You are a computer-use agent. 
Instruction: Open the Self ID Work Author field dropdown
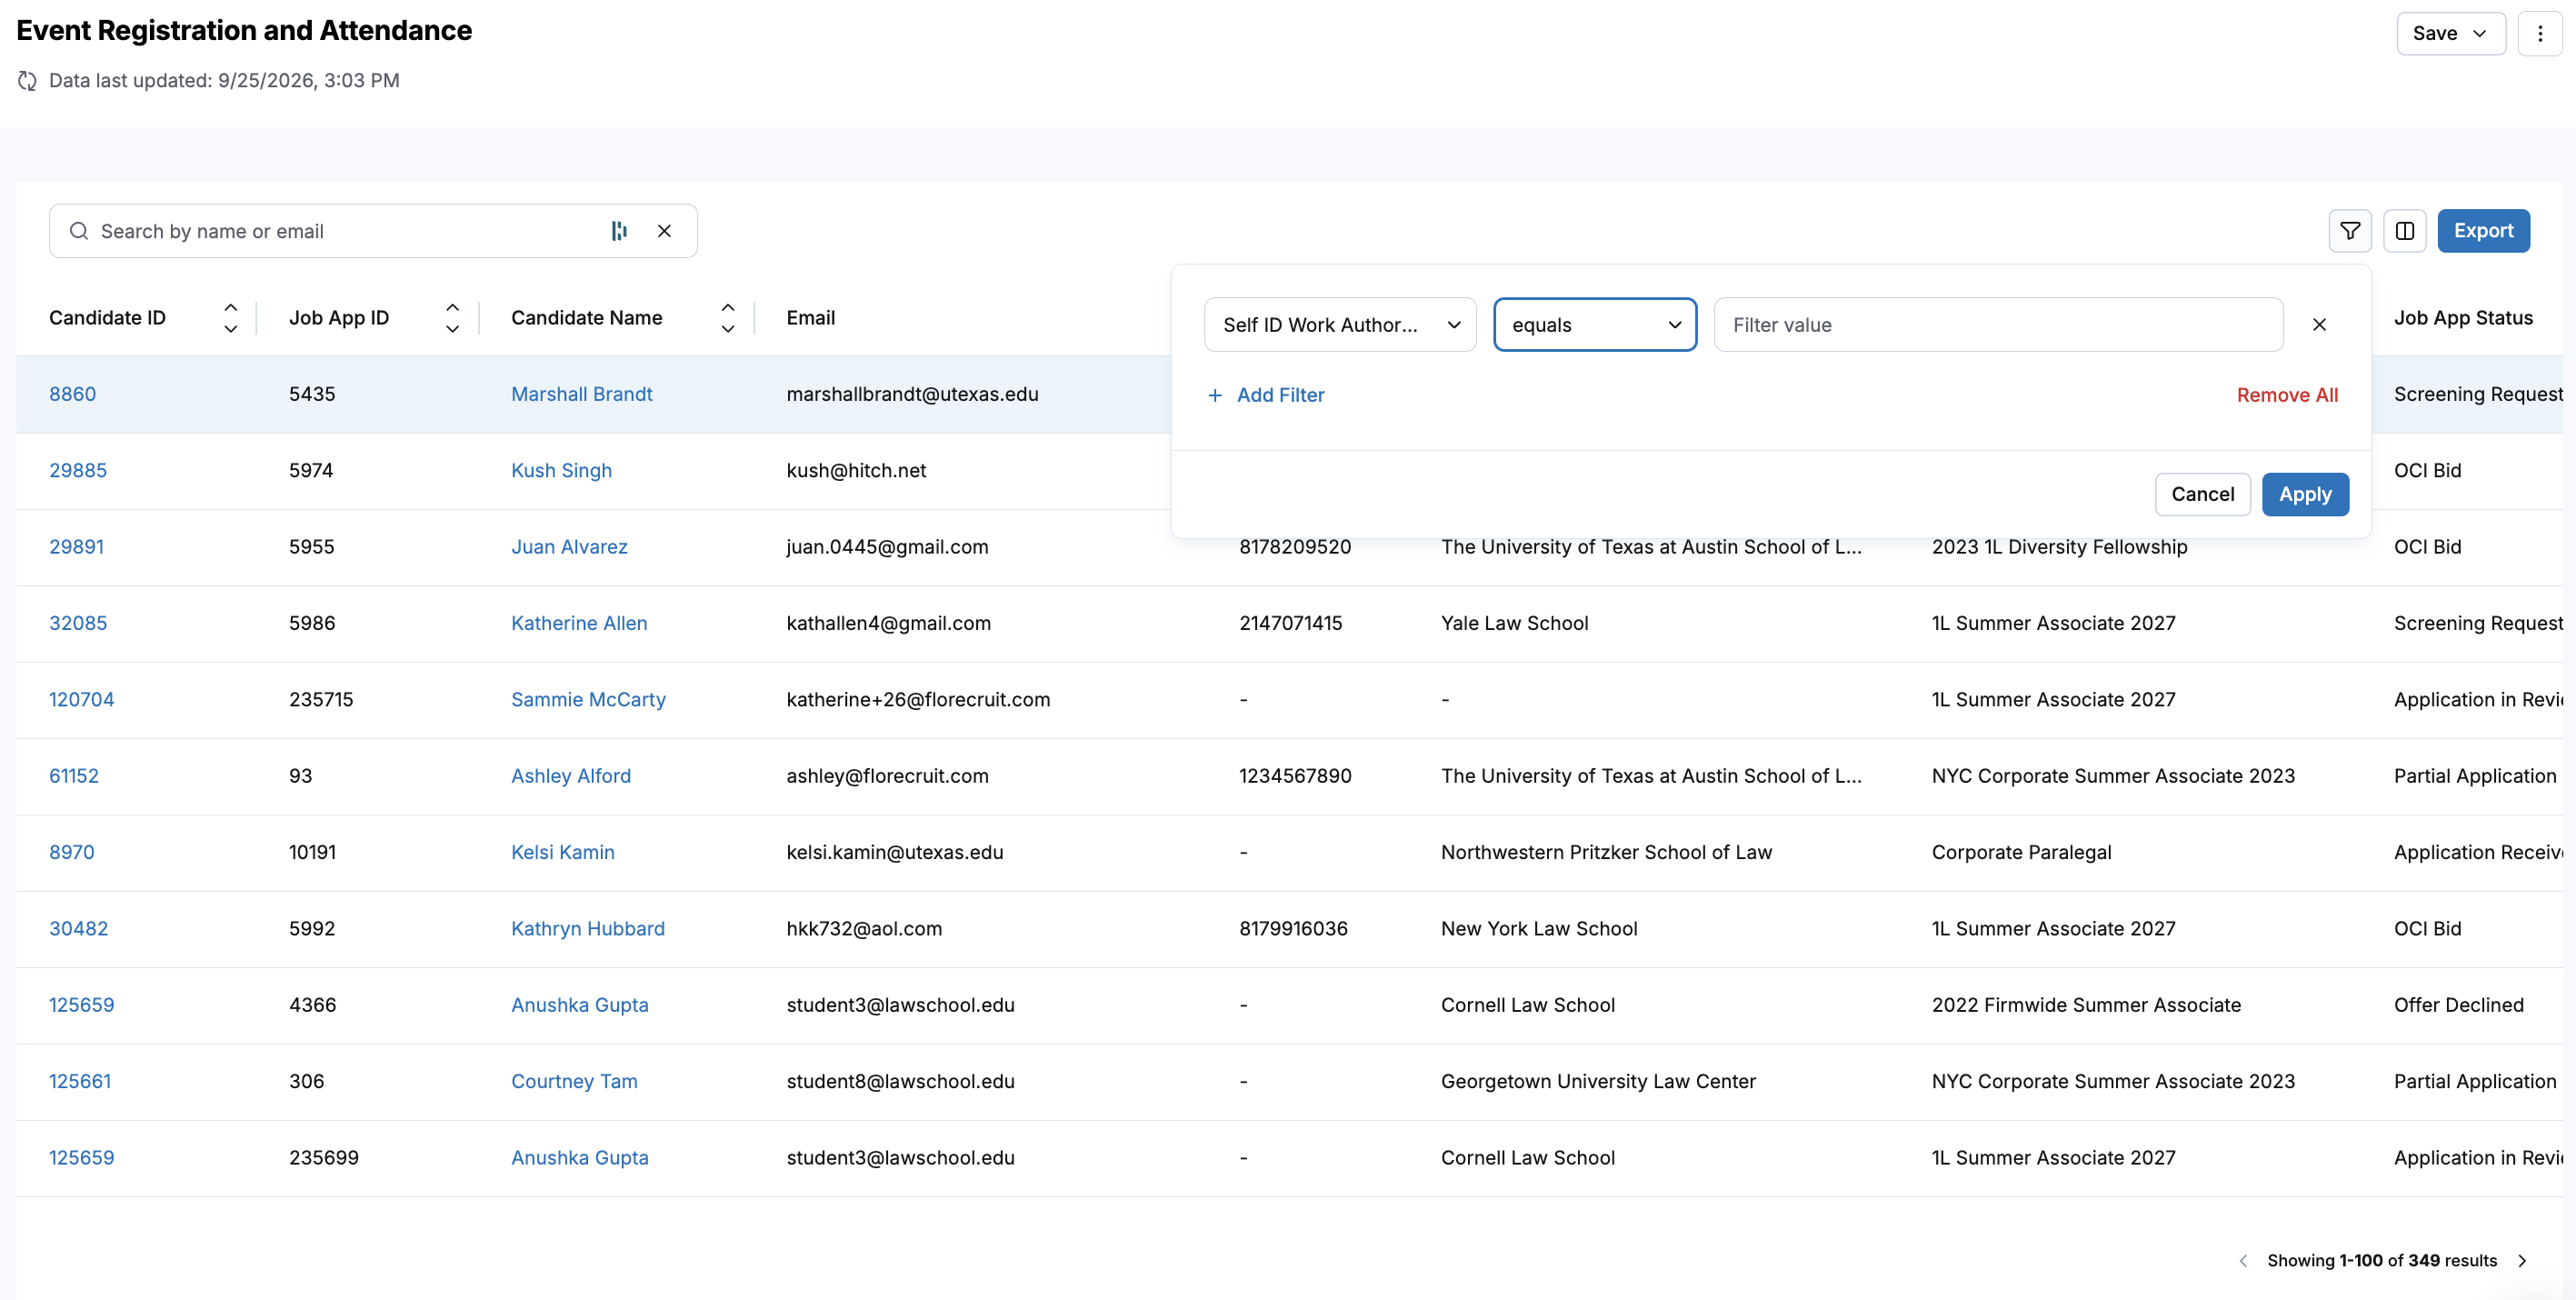click(1340, 324)
